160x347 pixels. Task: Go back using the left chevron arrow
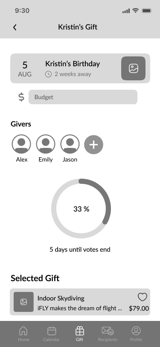click(x=15, y=27)
